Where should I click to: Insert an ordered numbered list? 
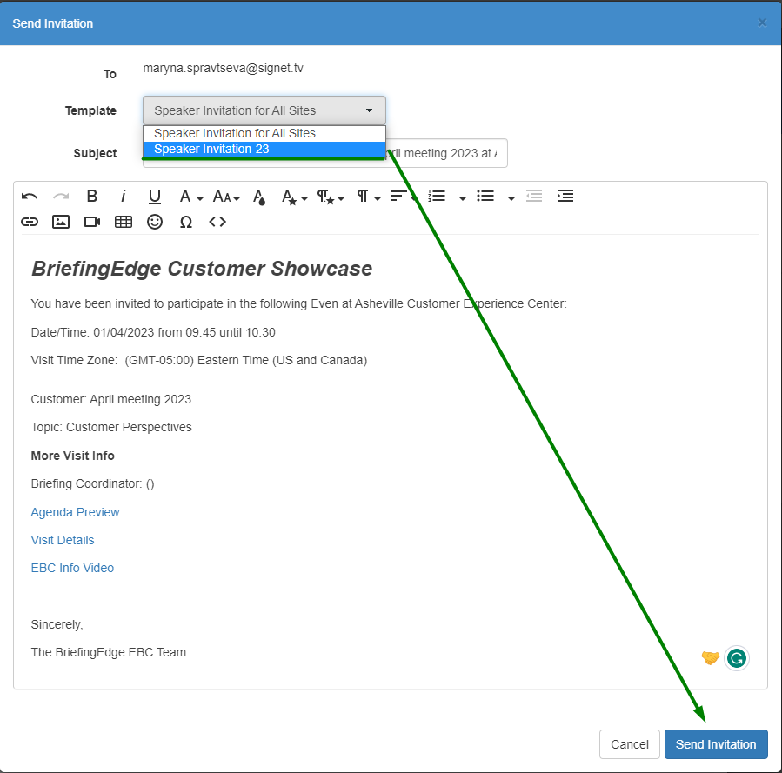pyautogui.click(x=437, y=196)
